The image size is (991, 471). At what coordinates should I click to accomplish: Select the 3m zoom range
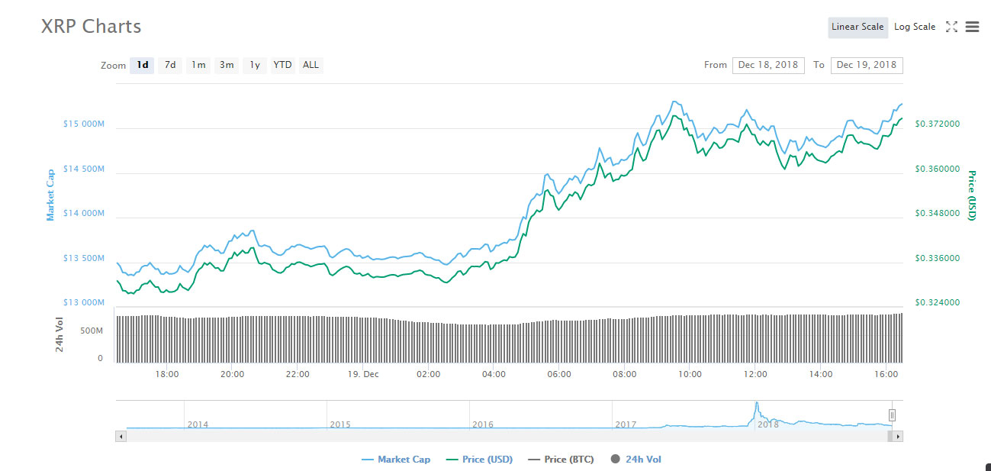point(227,65)
